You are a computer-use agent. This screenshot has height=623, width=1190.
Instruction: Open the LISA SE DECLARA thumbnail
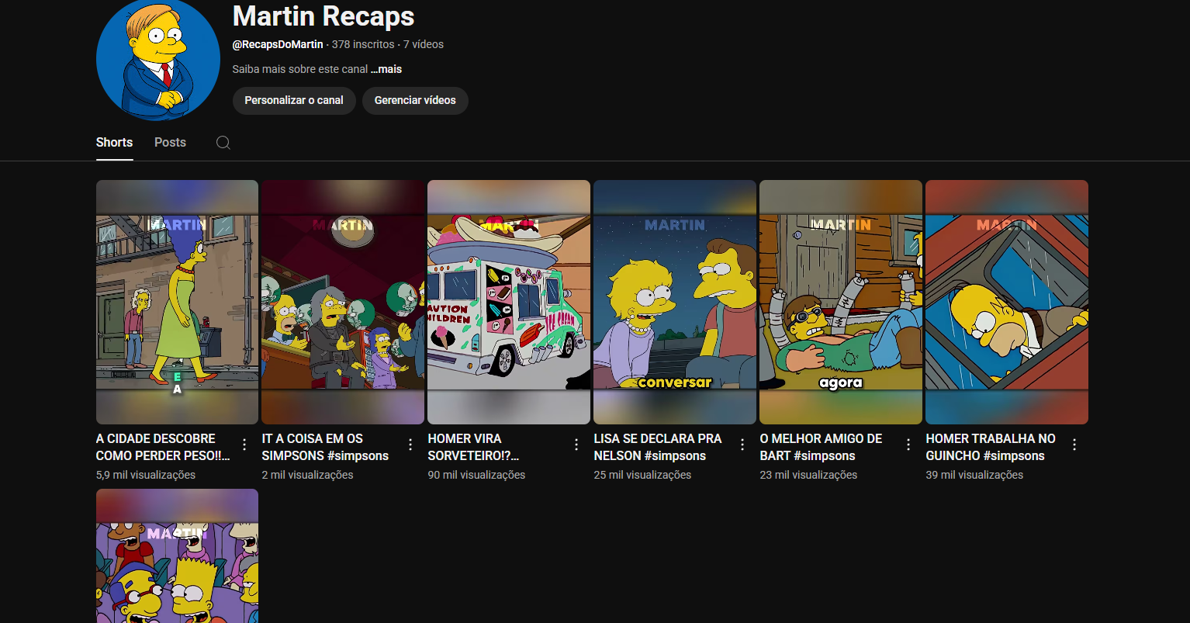tap(675, 303)
